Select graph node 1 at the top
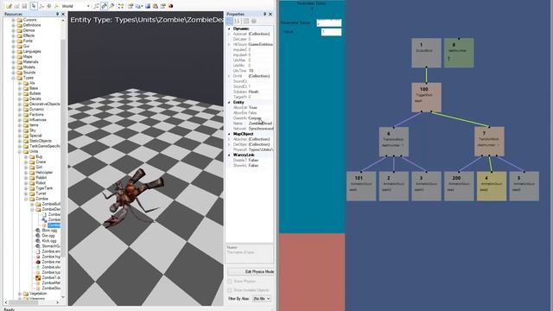553x311 pixels. (426, 53)
